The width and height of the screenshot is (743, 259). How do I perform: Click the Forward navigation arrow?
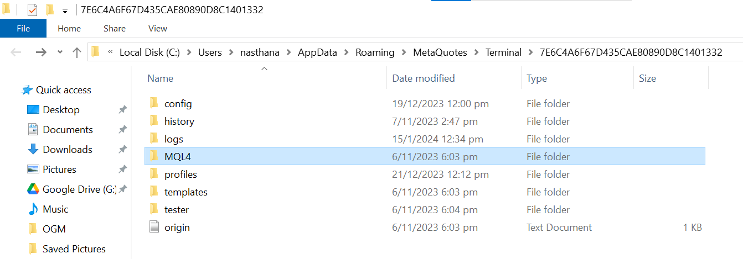[41, 52]
